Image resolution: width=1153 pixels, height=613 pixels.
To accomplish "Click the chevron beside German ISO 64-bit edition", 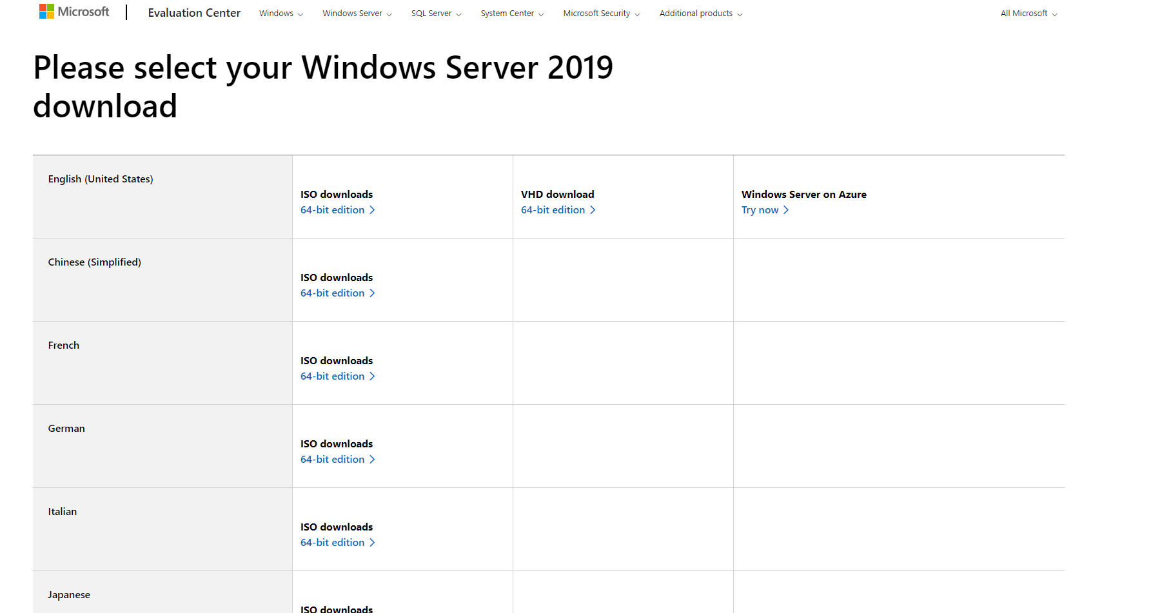I will click(373, 459).
